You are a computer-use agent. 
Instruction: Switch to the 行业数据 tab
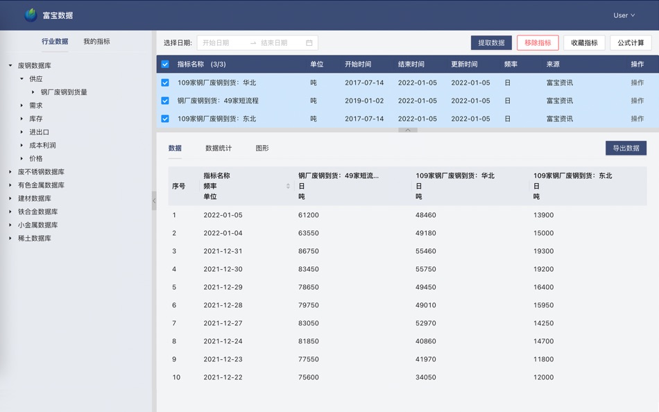point(55,41)
